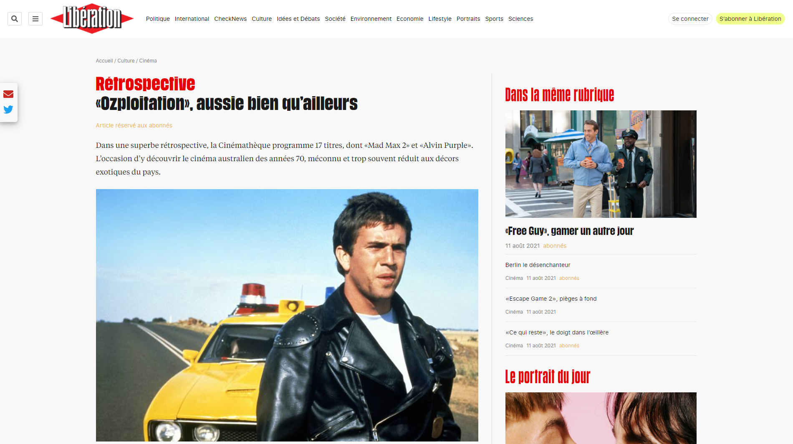The height and width of the screenshot is (444, 793).
Task: Click the Ozploitation article headline
Action: (x=227, y=103)
